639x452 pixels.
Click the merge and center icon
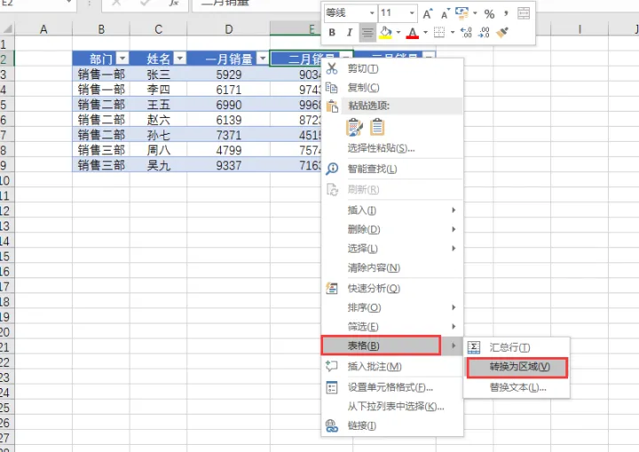[x=524, y=13]
